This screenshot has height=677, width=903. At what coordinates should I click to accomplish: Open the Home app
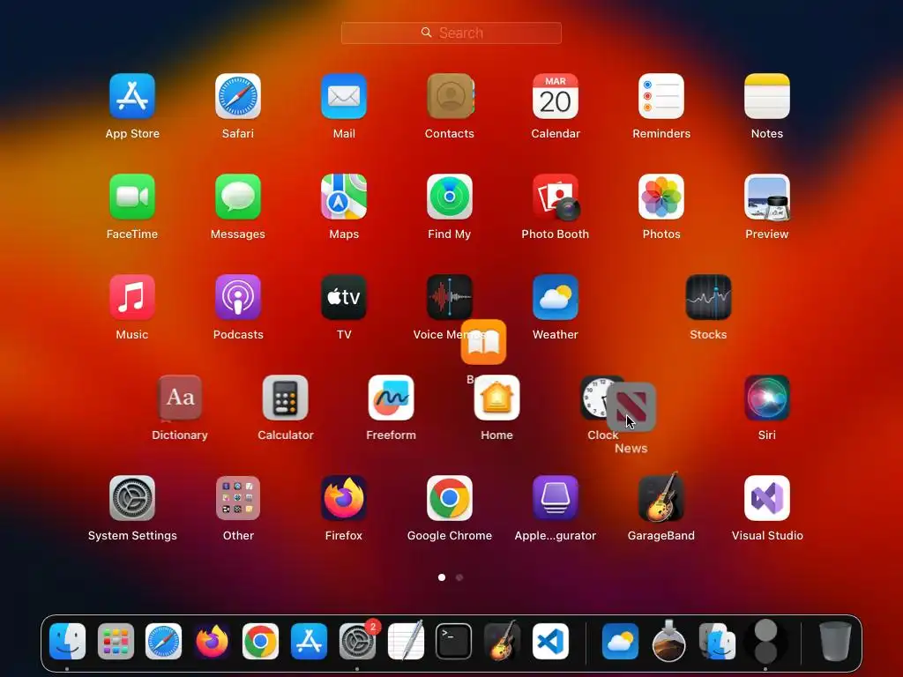point(497,398)
